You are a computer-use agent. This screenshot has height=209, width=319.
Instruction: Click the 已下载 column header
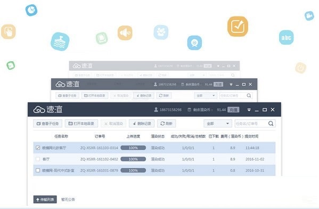click(214, 136)
